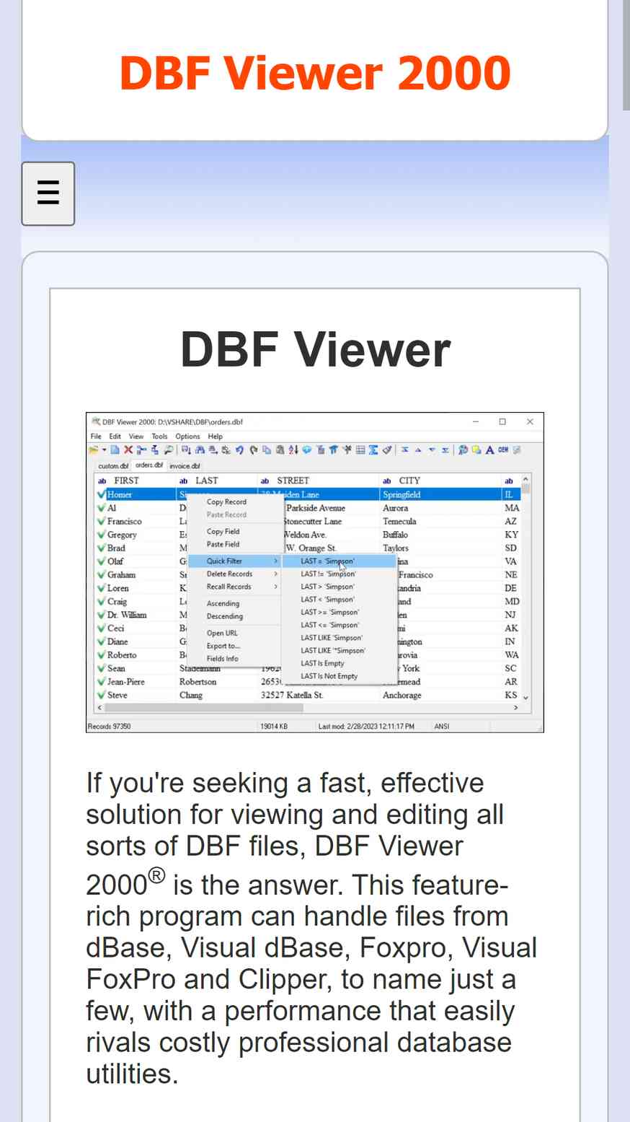
Task: Click the DBF Viewer 2000 site title
Action: point(315,73)
